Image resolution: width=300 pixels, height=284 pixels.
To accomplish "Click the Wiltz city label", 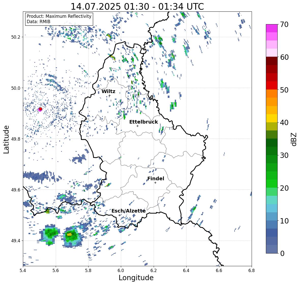I will point(108,91).
